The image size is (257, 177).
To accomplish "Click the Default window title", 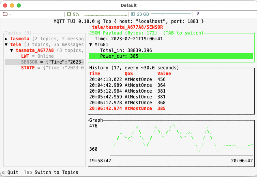I will (128, 5).
